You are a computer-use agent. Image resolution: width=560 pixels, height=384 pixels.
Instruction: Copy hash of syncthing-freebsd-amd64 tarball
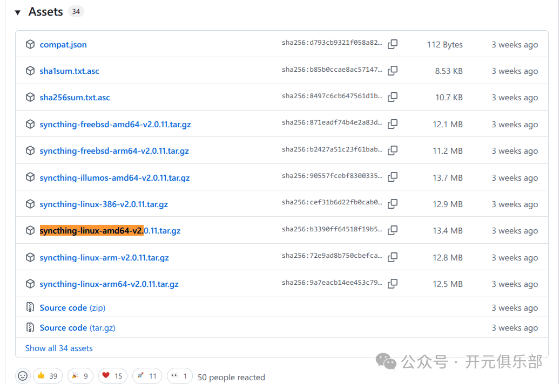(x=393, y=124)
